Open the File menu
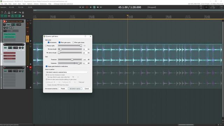 [x=2, y=4]
